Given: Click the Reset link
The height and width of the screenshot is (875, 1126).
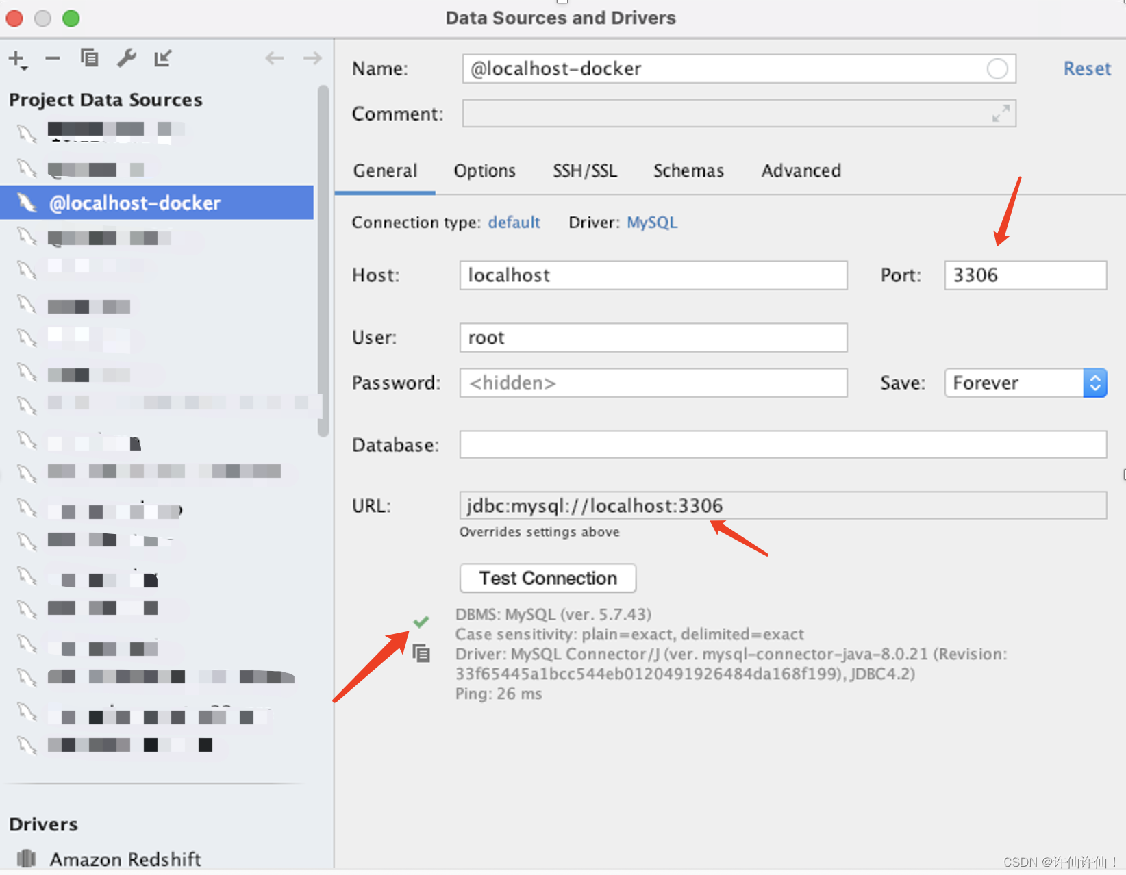Looking at the screenshot, I should (1087, 68).
